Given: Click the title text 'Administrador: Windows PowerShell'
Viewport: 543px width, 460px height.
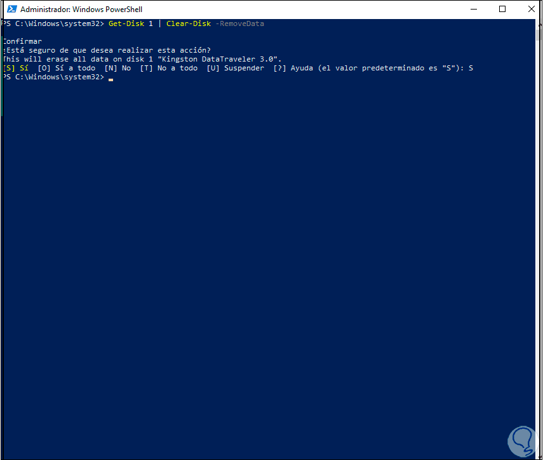Looking at the screenshot, I should coord(80,10).
